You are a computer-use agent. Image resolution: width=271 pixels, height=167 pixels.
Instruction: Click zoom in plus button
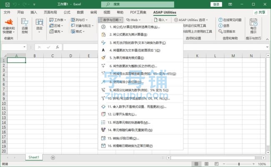[253, 164]
